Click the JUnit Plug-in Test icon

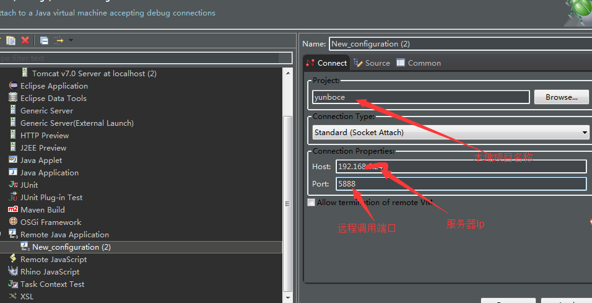tap(13, 197)
